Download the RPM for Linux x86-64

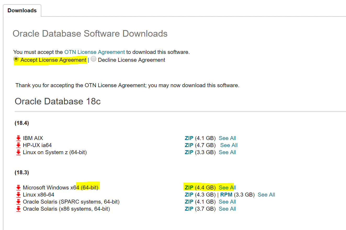coord(226,194)
